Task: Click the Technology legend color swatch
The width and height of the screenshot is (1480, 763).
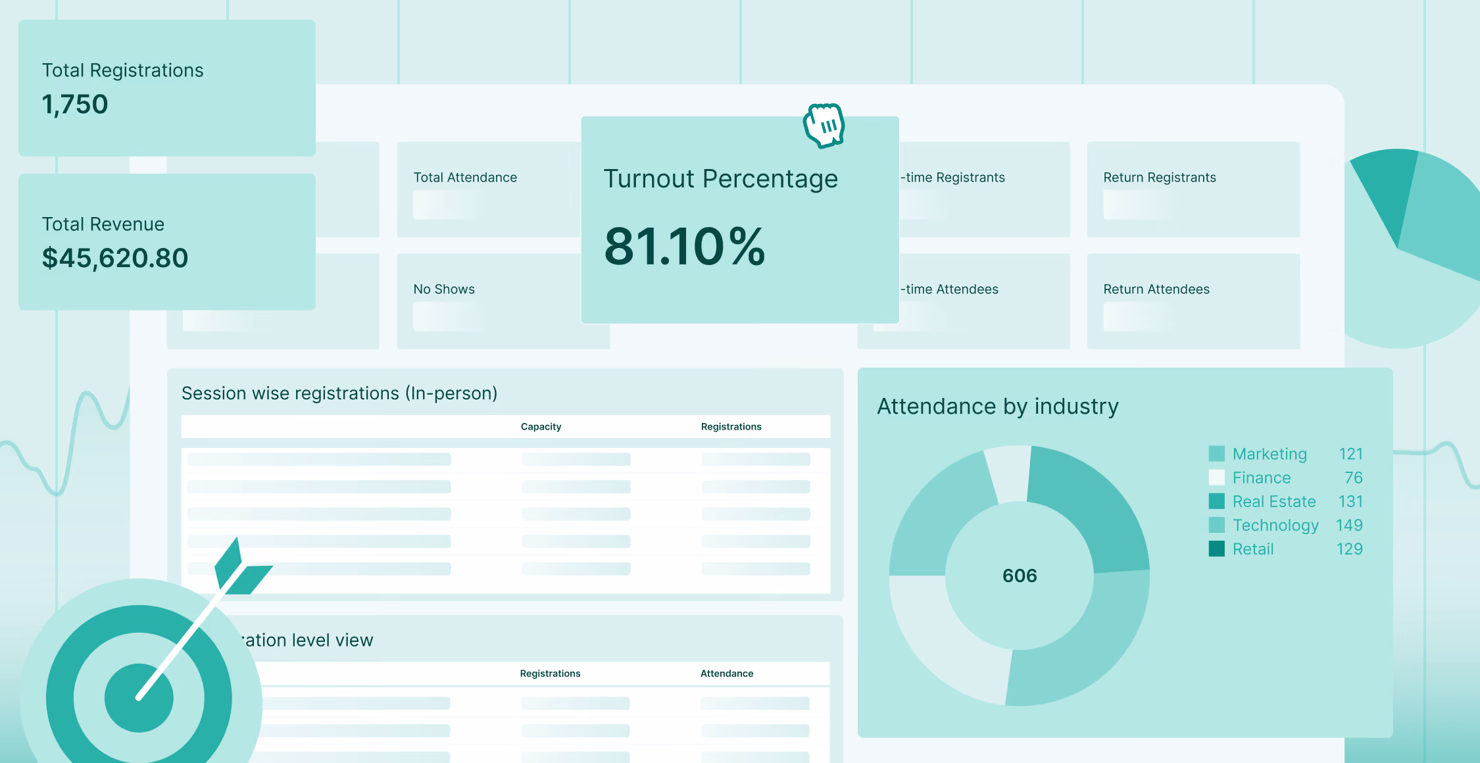Action: pos(1216,525)
